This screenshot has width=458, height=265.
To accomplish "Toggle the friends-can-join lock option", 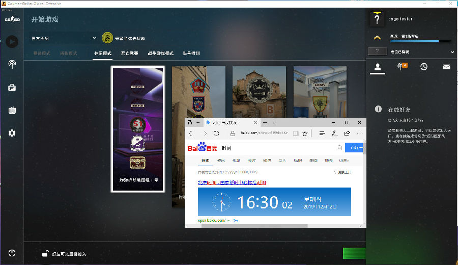I will coord(45,254).
